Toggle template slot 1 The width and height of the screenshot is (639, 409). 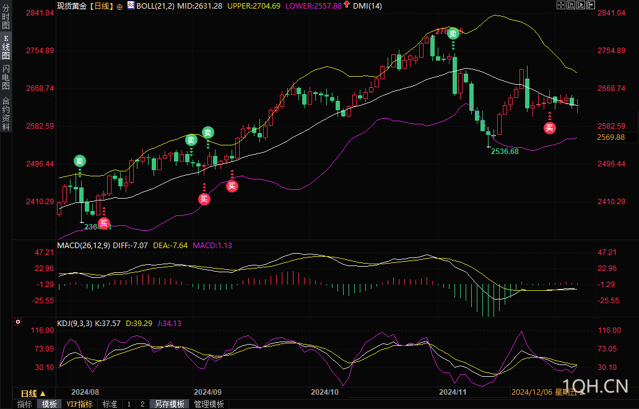129,404
